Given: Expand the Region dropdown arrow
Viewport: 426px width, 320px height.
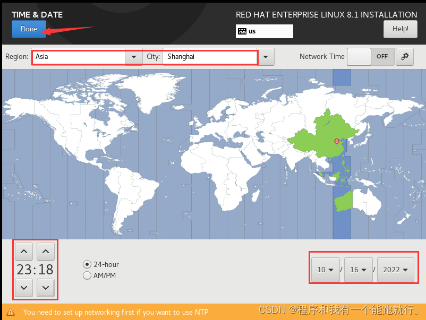Looking at the screenshot, I should point(134,57).
